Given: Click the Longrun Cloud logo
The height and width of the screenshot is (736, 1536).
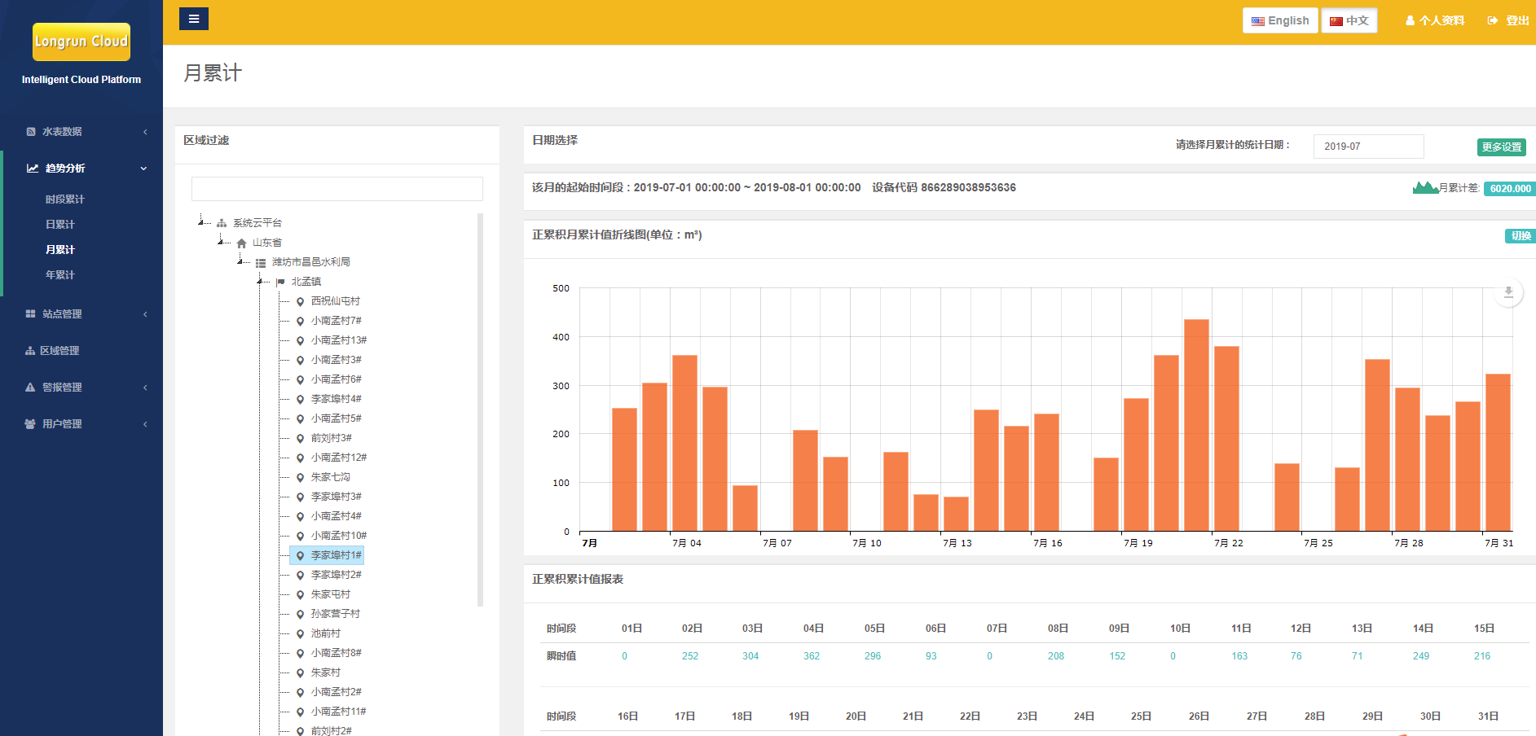Looking at the screenshot, I should click(81, 42).
